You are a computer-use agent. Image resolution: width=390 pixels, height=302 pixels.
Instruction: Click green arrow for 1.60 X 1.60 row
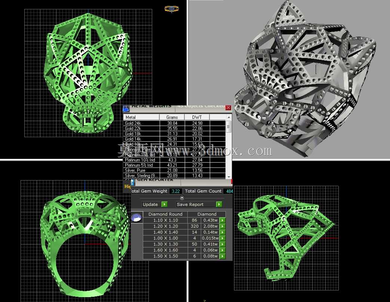point(222,250)
